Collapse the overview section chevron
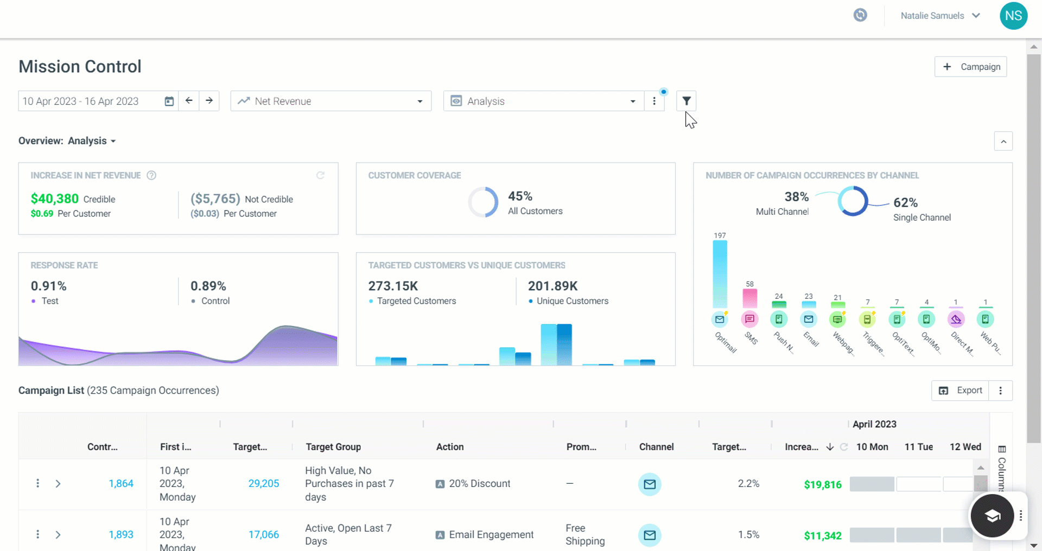Viewport: 1042px width, 551px height. (x=1003, y=142)
